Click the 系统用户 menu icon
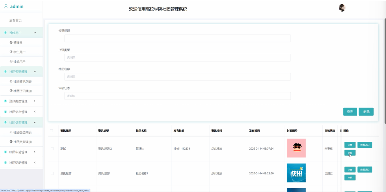Screen dimensions: 386x192 5,33
